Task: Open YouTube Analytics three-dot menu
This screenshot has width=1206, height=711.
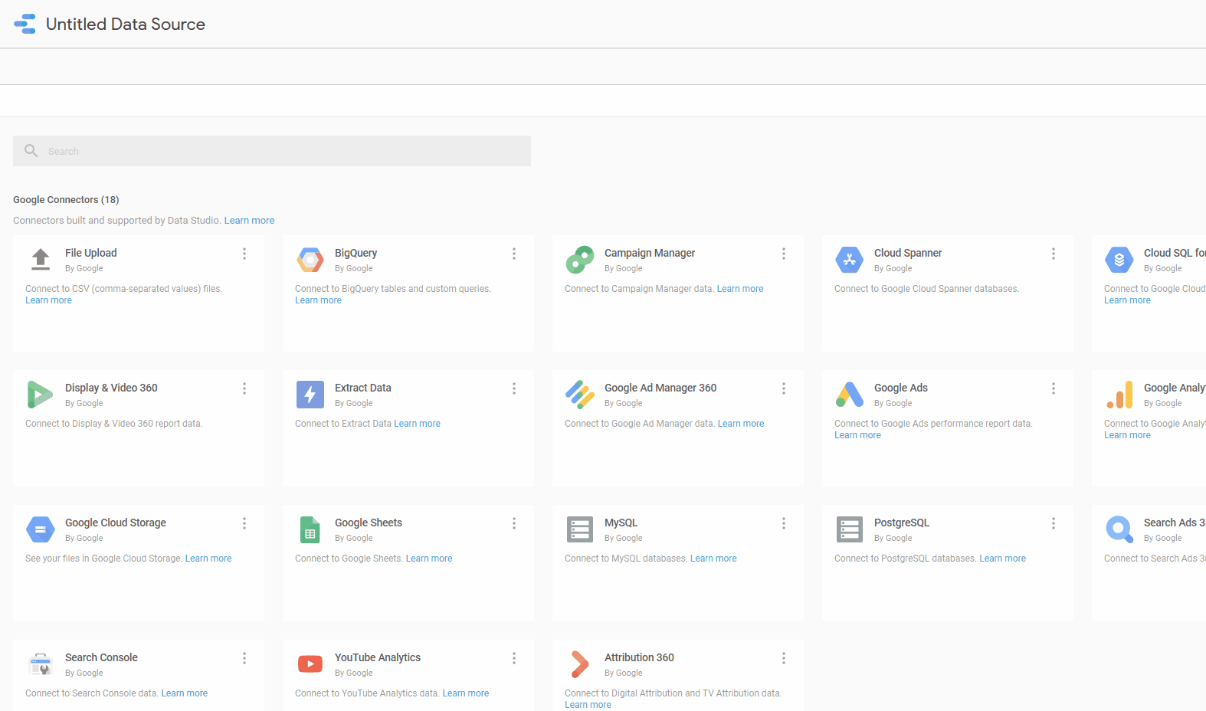Action: coord(514,658)
